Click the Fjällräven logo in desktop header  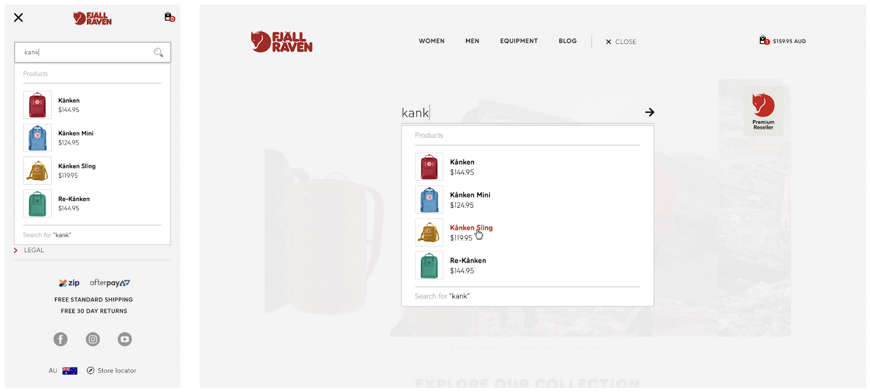click(282, 41)
